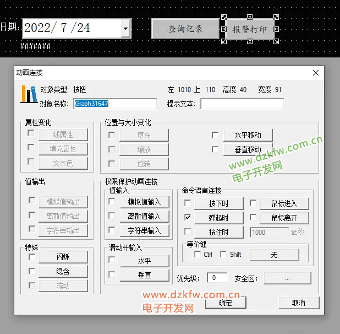
Task: Click the 无 equivalent key button
Action: tap(274, 255)
